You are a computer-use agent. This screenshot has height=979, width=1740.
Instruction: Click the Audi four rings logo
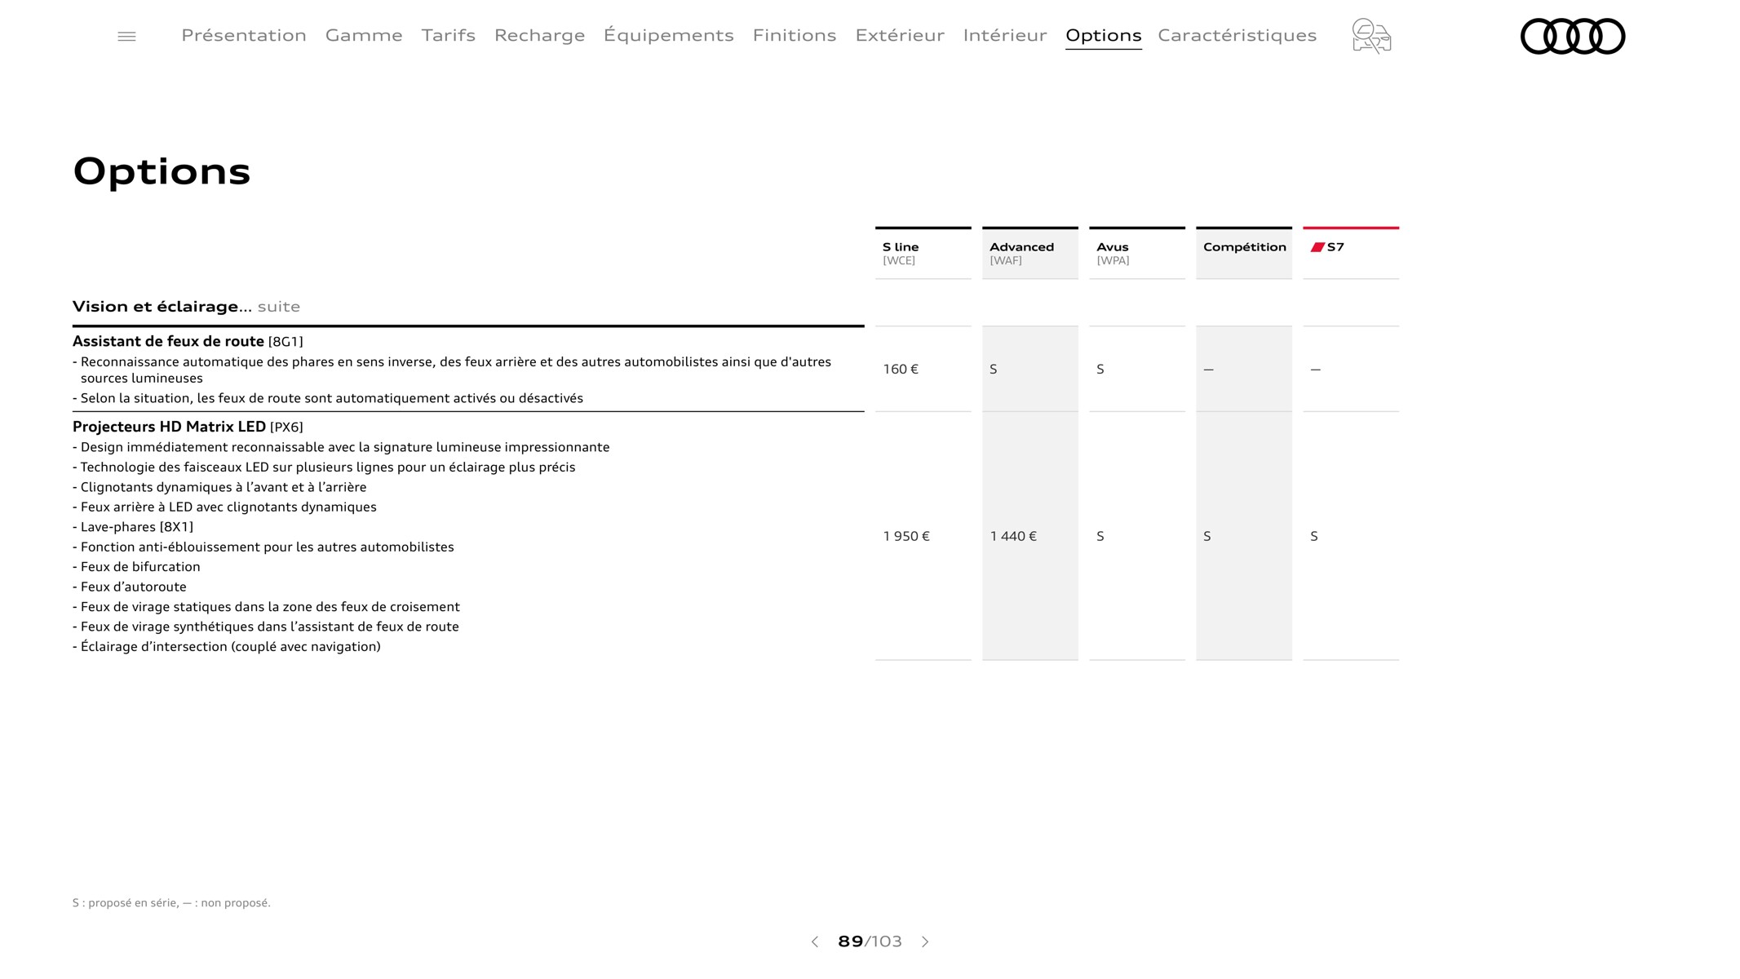pyautogui.click(x=1573, y=36)
